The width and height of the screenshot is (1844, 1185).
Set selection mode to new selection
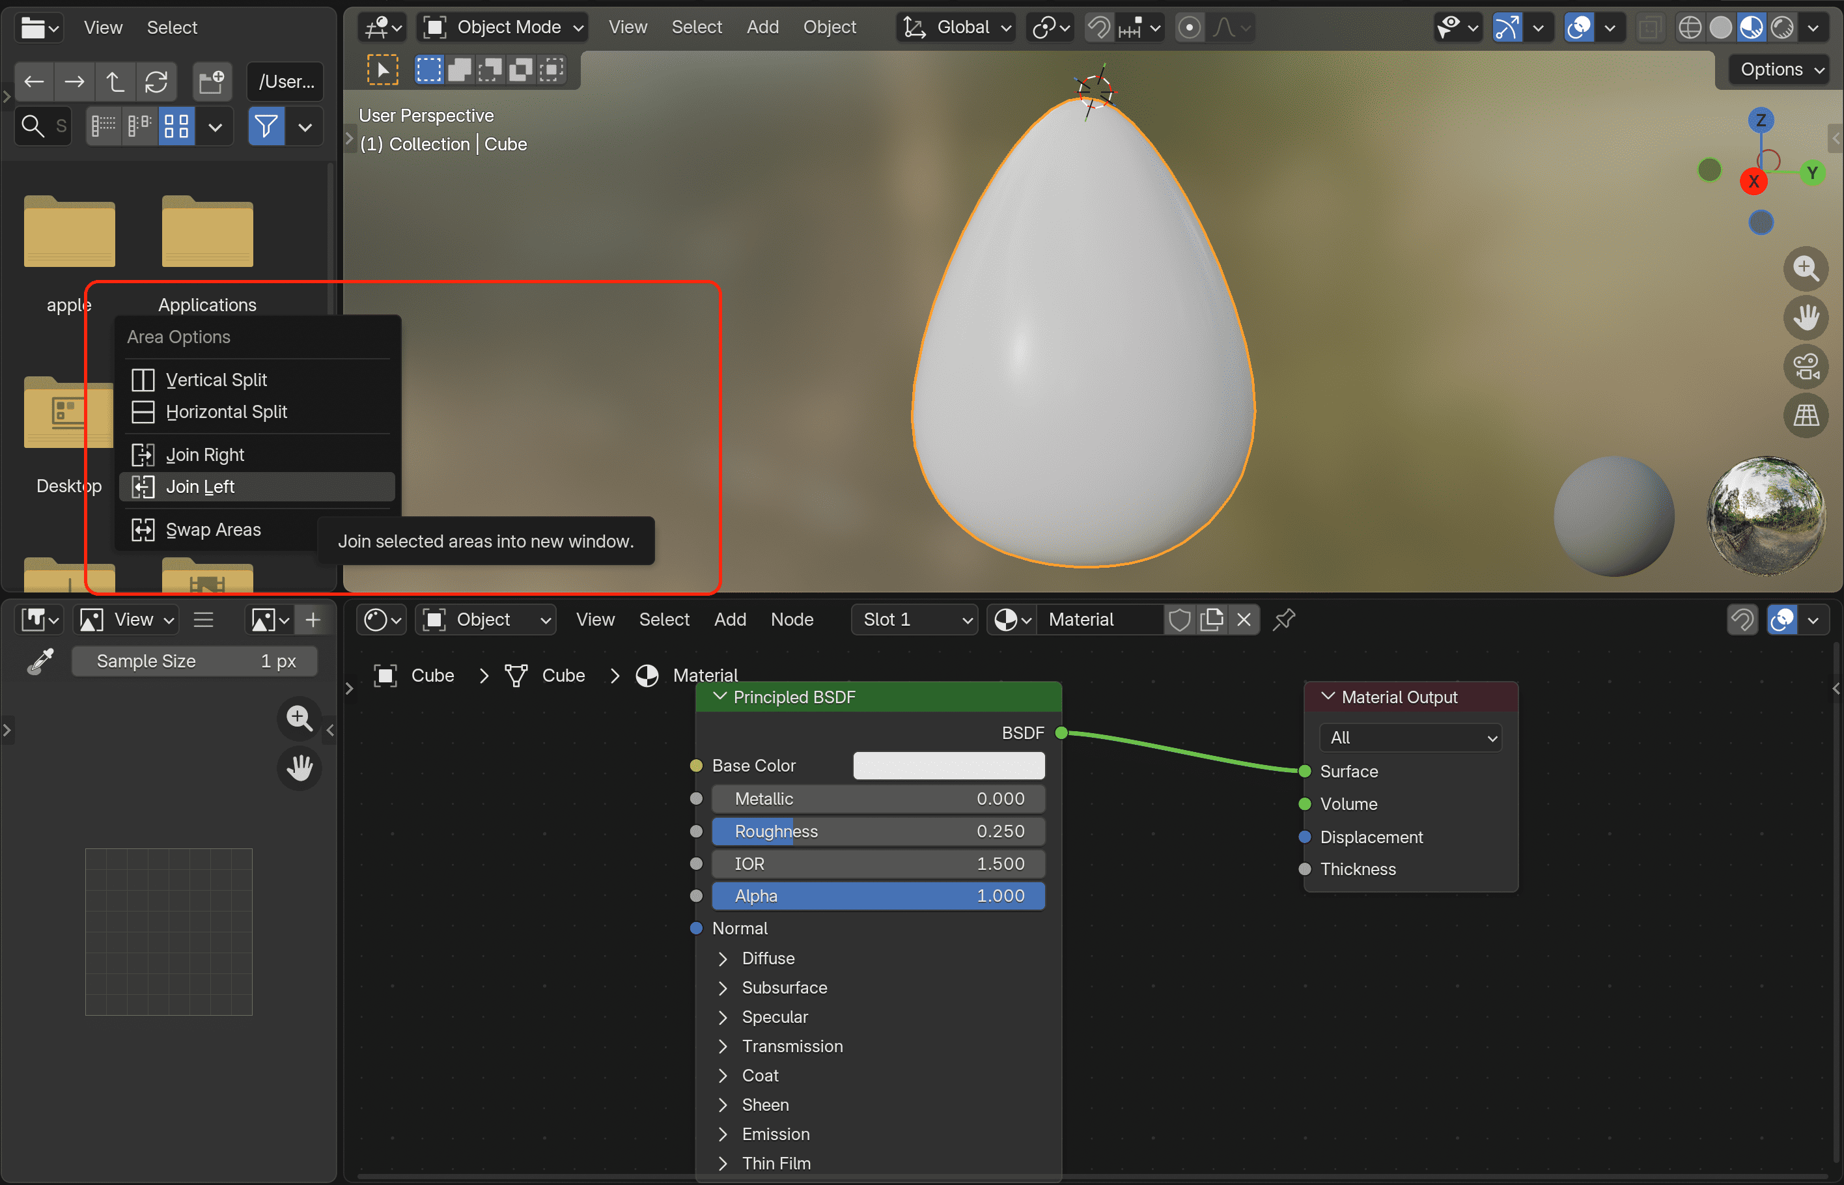tap(429, 70)
